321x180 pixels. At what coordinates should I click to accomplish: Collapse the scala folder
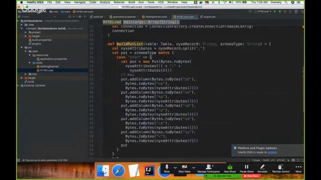click(x=30, y=62)
